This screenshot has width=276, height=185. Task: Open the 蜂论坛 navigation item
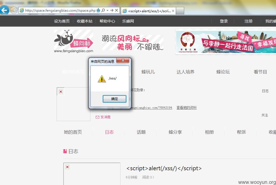223,72
